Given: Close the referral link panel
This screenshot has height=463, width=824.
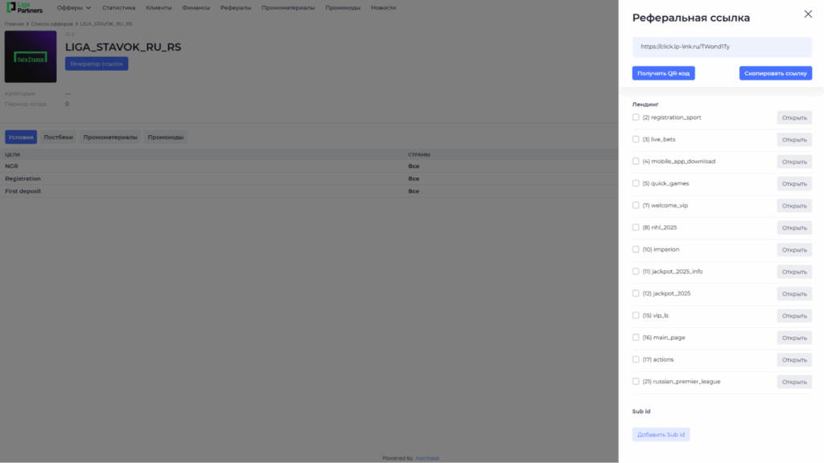Looking at the screenshot, I should (808, 14).
